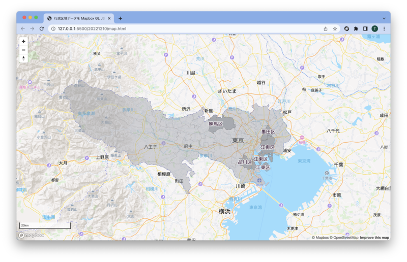Open the © Mapbox attribution link
This screenshot has height=262, width=407.
[x=320, y=238]
